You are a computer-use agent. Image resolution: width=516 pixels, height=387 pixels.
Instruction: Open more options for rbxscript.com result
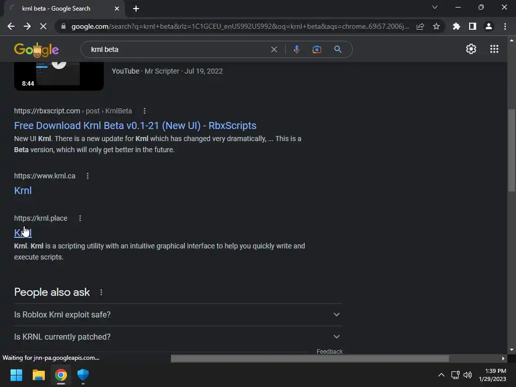click(145, 111)
